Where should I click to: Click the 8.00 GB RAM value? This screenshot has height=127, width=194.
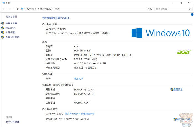point(85,59)
